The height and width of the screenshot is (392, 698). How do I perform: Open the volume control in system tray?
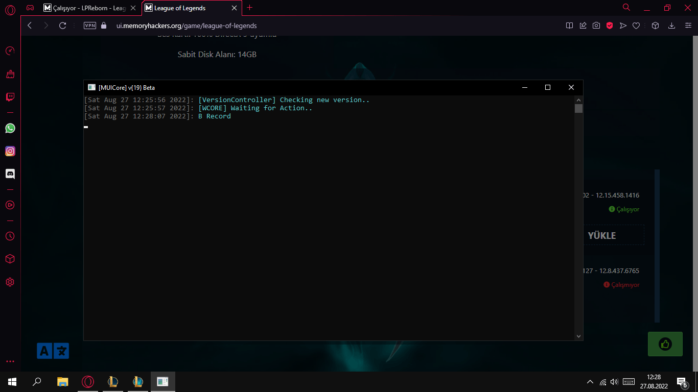pyautogui.click(x=614, y=382)
